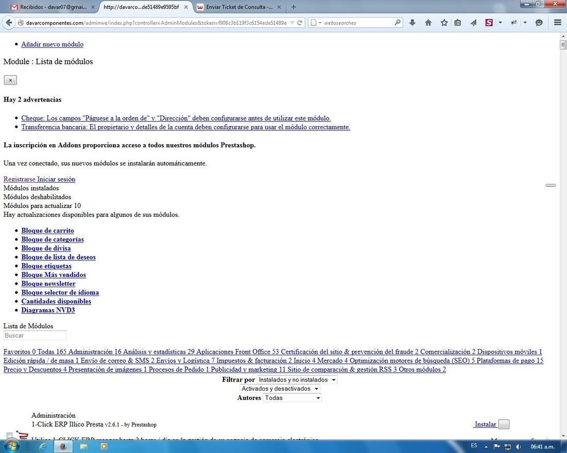Open Windows Explorer folder from taskbar
The width and height of the screenshot is (567, 453).
84,446
